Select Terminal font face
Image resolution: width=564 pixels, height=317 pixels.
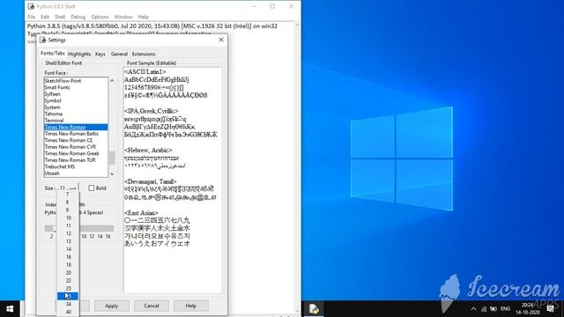pyautogui.click(x=76, y=121)
